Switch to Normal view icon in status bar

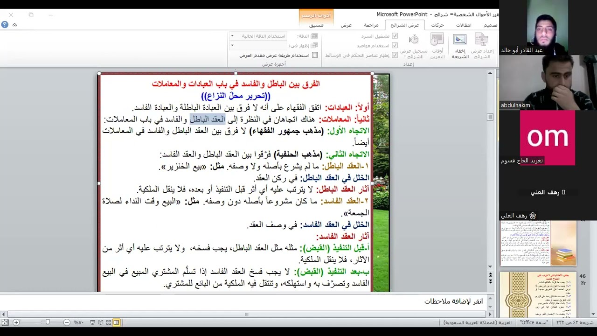coord(116,322)
